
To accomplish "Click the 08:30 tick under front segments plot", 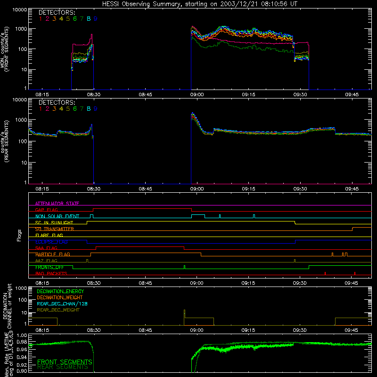I will coord(94,95).
